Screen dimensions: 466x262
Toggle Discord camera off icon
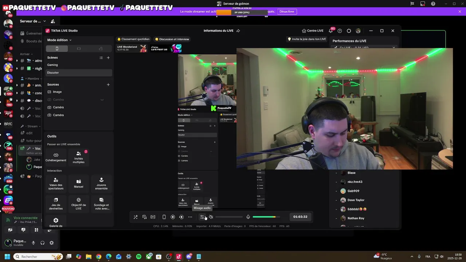[x=10, y=230]
